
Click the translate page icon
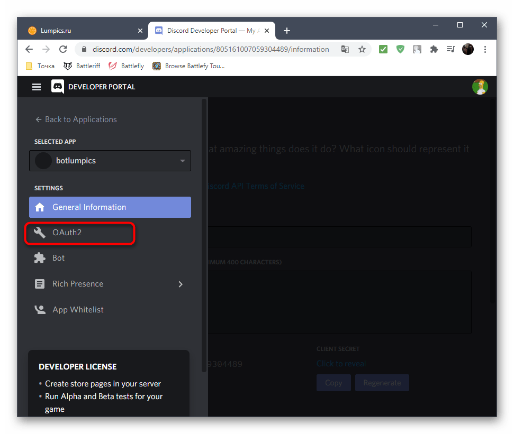point(345,49)
